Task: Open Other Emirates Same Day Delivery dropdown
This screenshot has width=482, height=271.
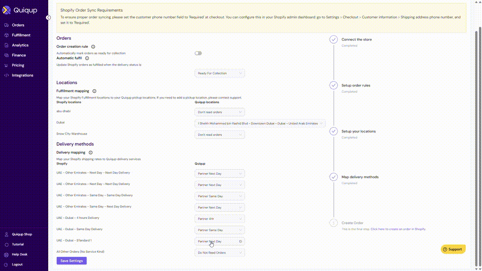Action: (220, 196)
